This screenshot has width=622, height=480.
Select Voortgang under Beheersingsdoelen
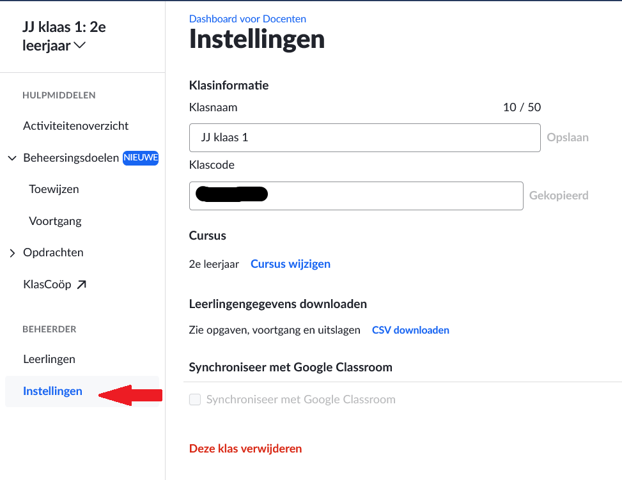tap(55, 221)
